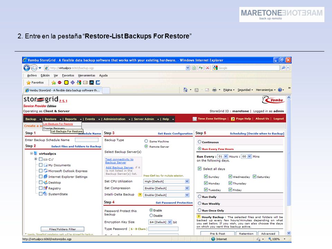The image size is (332, 249).
Task: Click the Time Zone Settings clock icon
Action: (195, 119)
